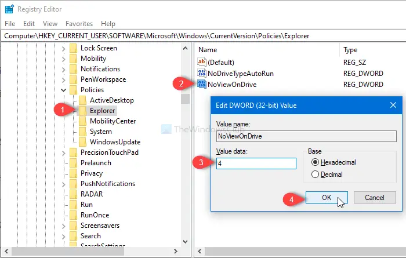Click the Explorer folder icon
This screenshot has height=258, width=406.
[82, 111]
